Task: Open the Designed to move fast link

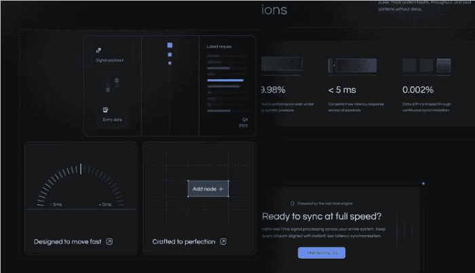Action: click(68, 242)
